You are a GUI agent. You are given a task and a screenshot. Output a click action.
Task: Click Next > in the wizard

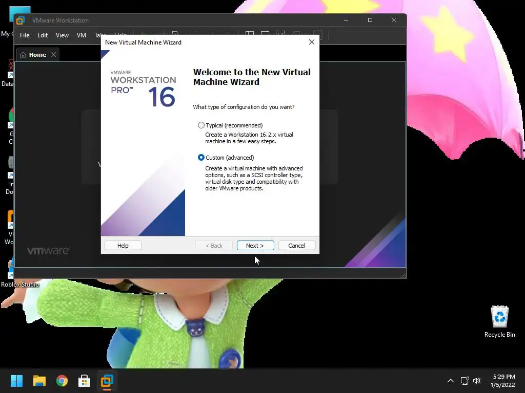(x=255, y=246)
